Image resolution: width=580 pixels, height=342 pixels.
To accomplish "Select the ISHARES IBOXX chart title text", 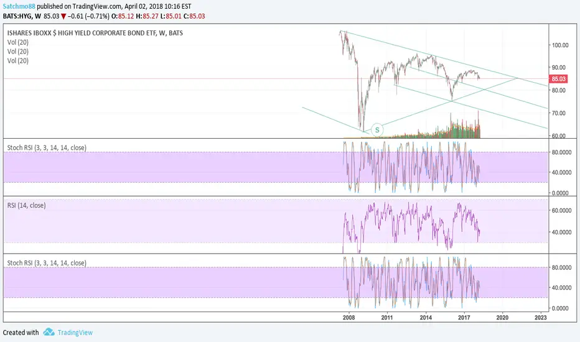I will point(95,33).
